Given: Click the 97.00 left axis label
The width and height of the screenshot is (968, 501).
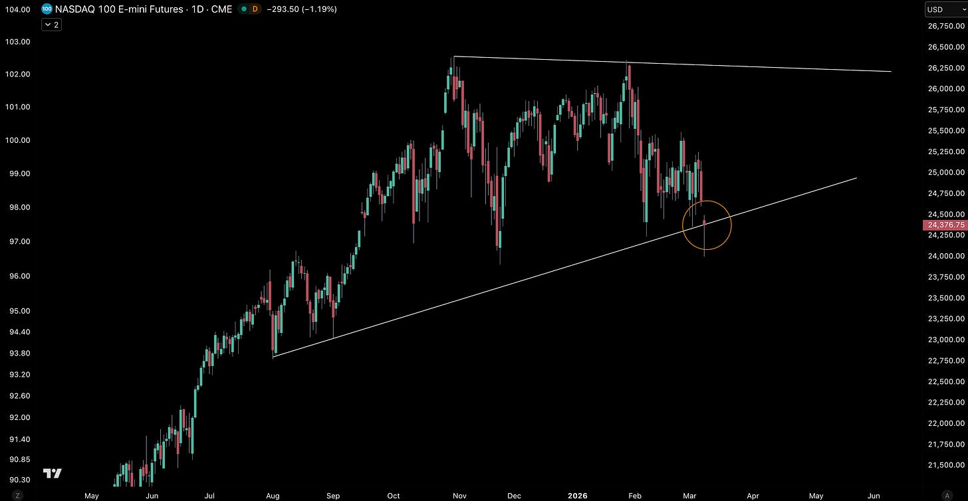Looking at the screenshot, I should pyautogui.click(x=21, y=241).
